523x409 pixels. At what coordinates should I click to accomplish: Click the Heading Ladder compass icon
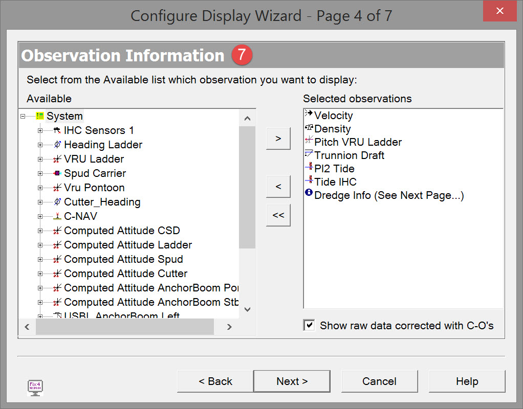(57, 145)
